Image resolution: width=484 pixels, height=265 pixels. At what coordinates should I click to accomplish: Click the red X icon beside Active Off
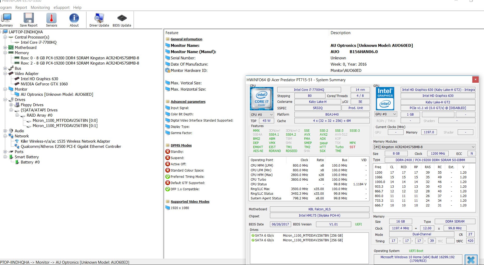tap(168, 164)
